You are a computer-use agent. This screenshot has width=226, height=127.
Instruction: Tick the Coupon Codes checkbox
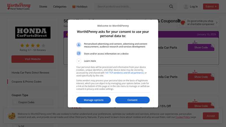[x=15, y=102]
